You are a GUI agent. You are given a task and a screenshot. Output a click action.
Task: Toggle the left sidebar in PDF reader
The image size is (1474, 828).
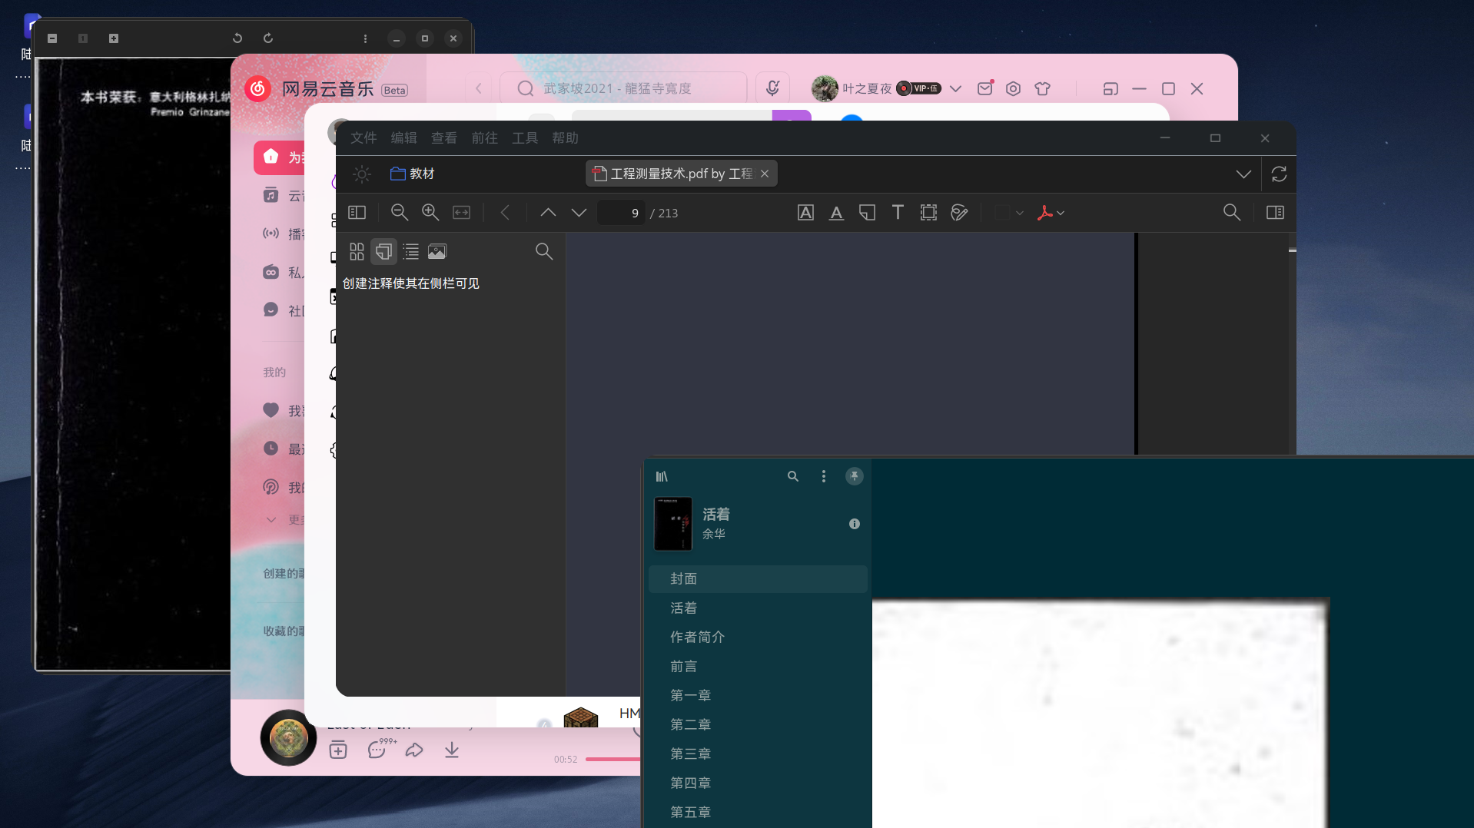tap(357, 213)
